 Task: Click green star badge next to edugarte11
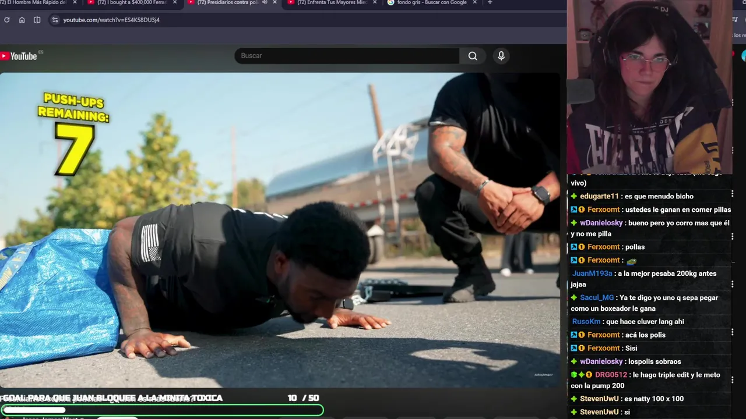[574, 197]
